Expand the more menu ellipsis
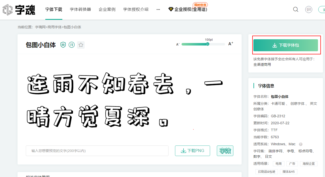This screenshot has width=325, height=177. click(x=158, y=9)
